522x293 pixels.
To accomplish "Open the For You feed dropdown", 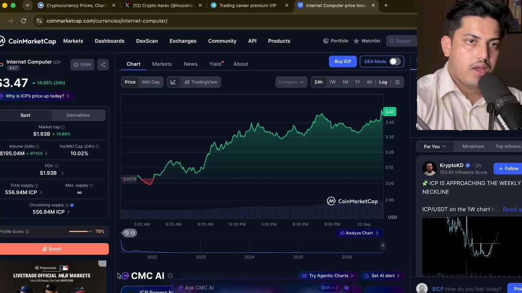I will pos(435,146).
